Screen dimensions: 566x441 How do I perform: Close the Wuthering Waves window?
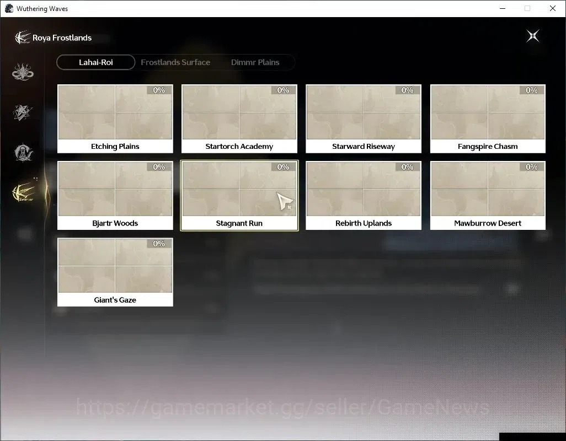click(x=553, y=8)
